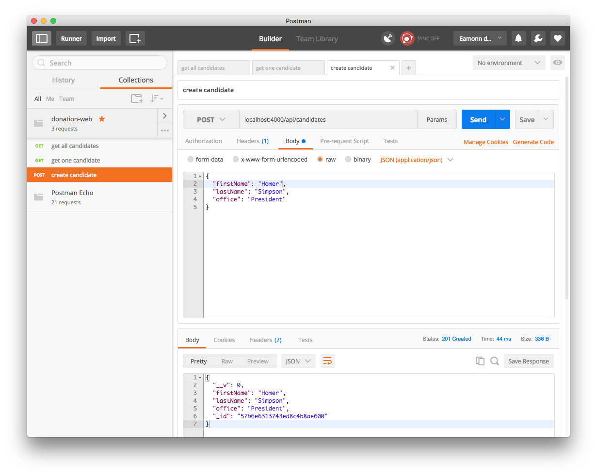The image size is (597, 476).
Task: Open No environment dropdown
Action: 509,63
